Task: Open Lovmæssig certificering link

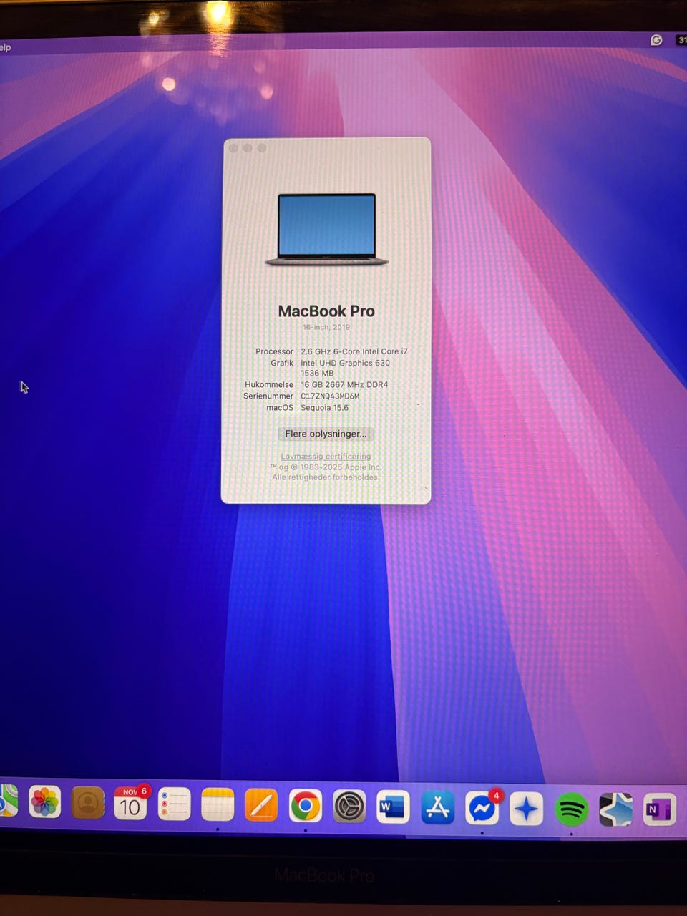Action: pyautogui.click(x=326, y=457)
